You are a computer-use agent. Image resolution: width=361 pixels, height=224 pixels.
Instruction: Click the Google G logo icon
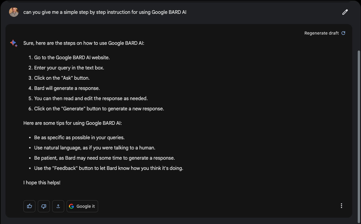(x=71, y=206)
